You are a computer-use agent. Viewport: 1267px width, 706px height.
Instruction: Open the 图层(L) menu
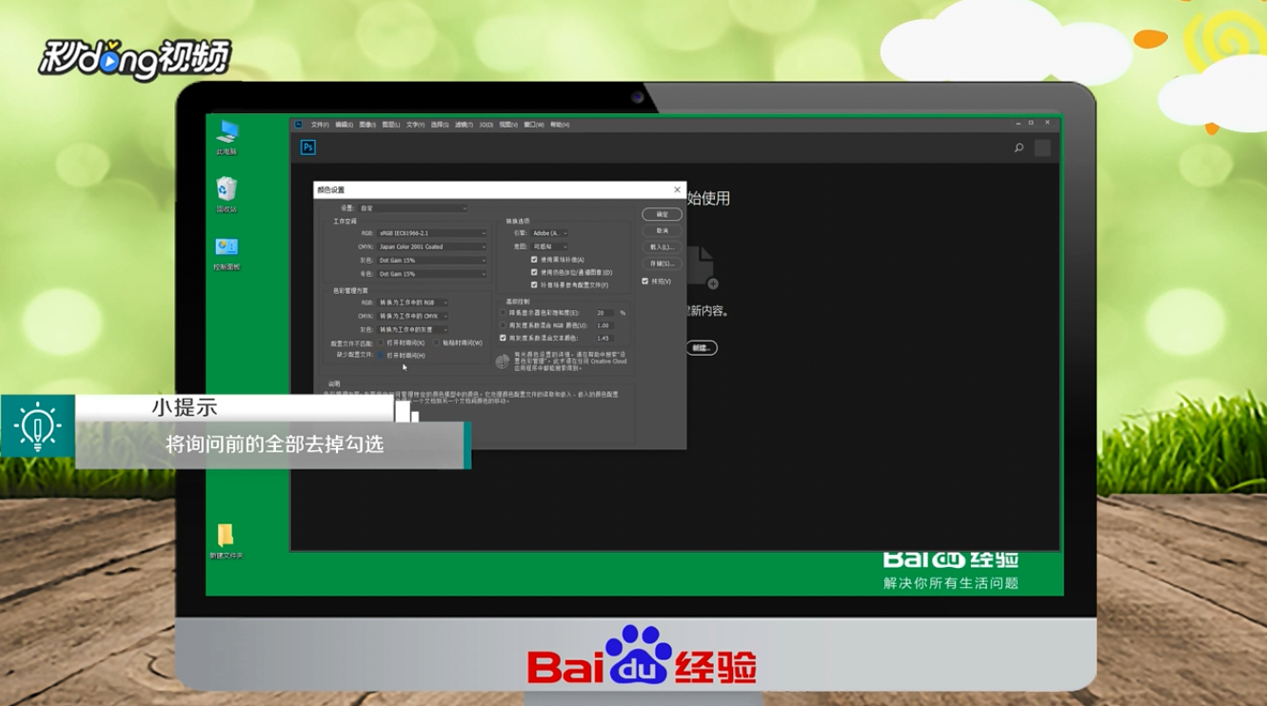coord(391,125)
